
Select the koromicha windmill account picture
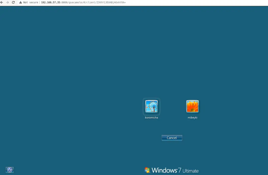152,106
